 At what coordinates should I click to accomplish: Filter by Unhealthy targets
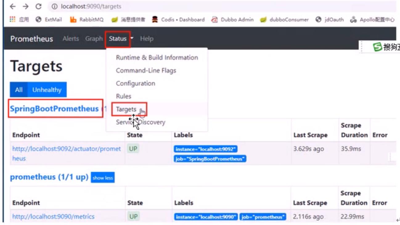click(x=47, y=90)
